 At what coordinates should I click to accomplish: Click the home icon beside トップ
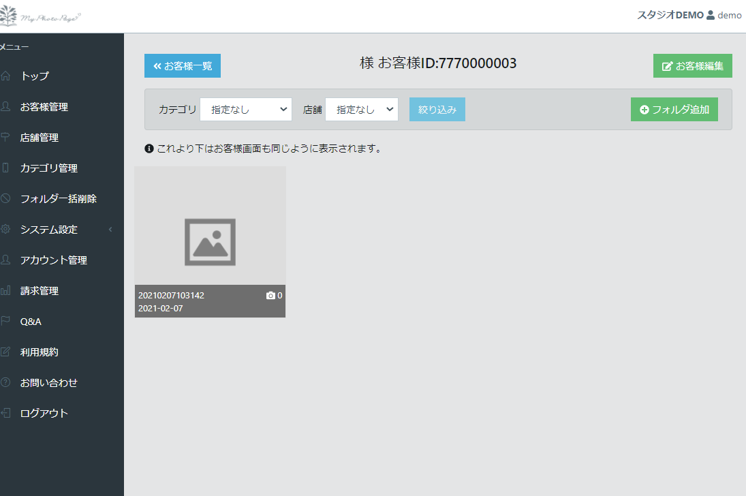(x=6, y=76)
